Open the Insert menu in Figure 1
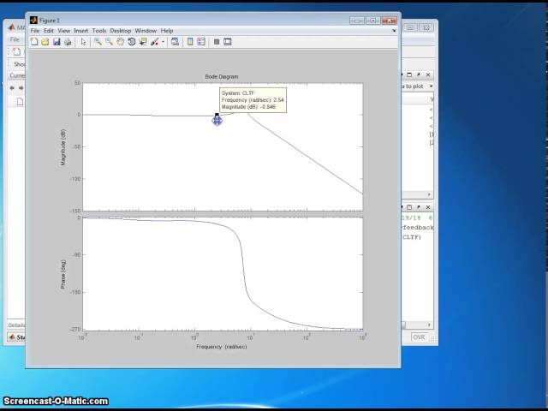Screen dimensions: 548x411 click(x=81, y=31)
